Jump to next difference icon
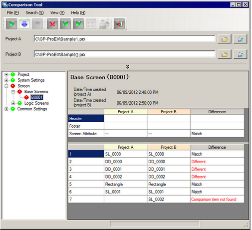Screen dimensions: 252x230 coord(78,24)
